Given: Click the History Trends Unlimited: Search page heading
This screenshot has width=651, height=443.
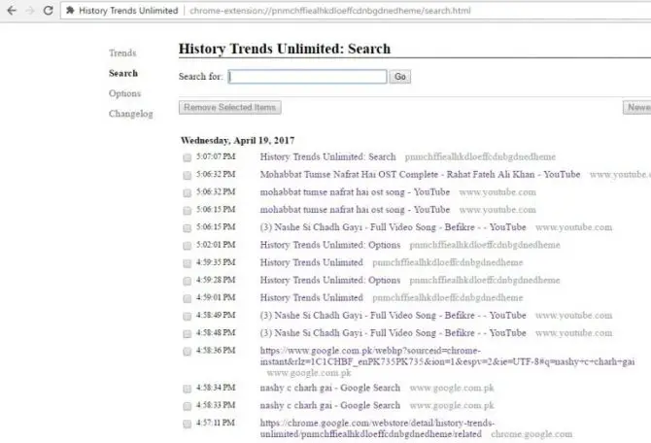Looking at the screenshot, I should 285,49.
